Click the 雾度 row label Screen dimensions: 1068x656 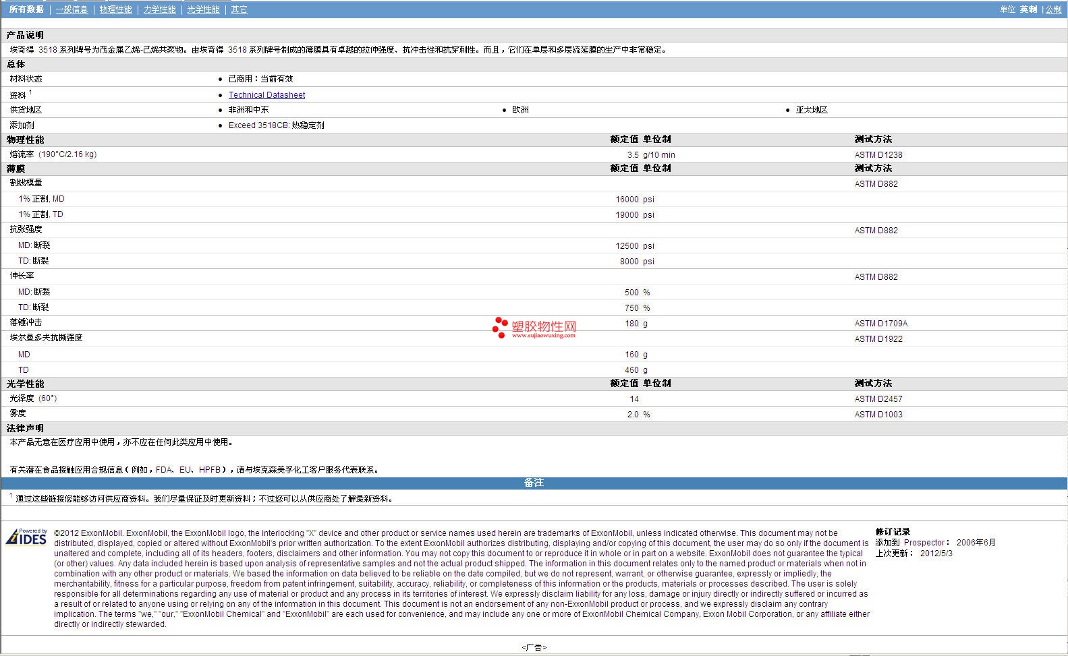tap(18, 413)
